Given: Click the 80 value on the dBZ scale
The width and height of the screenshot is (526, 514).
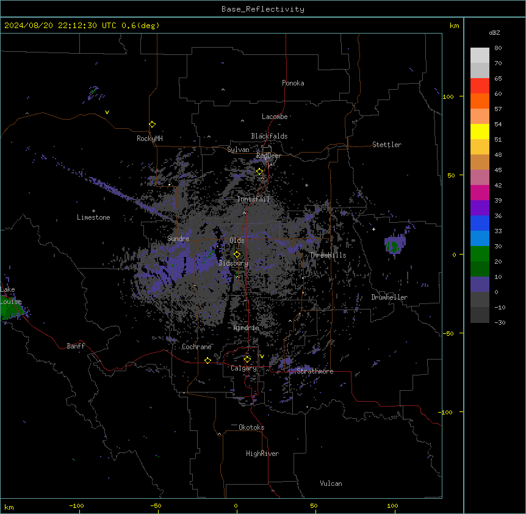Looking at the screenshot, I should pyautogui.click(x=498, y=48).
